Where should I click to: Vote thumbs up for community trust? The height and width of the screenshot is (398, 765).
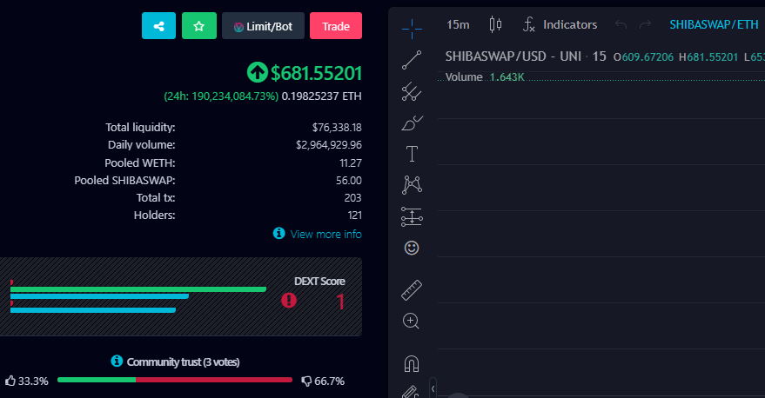pyautogui.click(x=10, y=381)
